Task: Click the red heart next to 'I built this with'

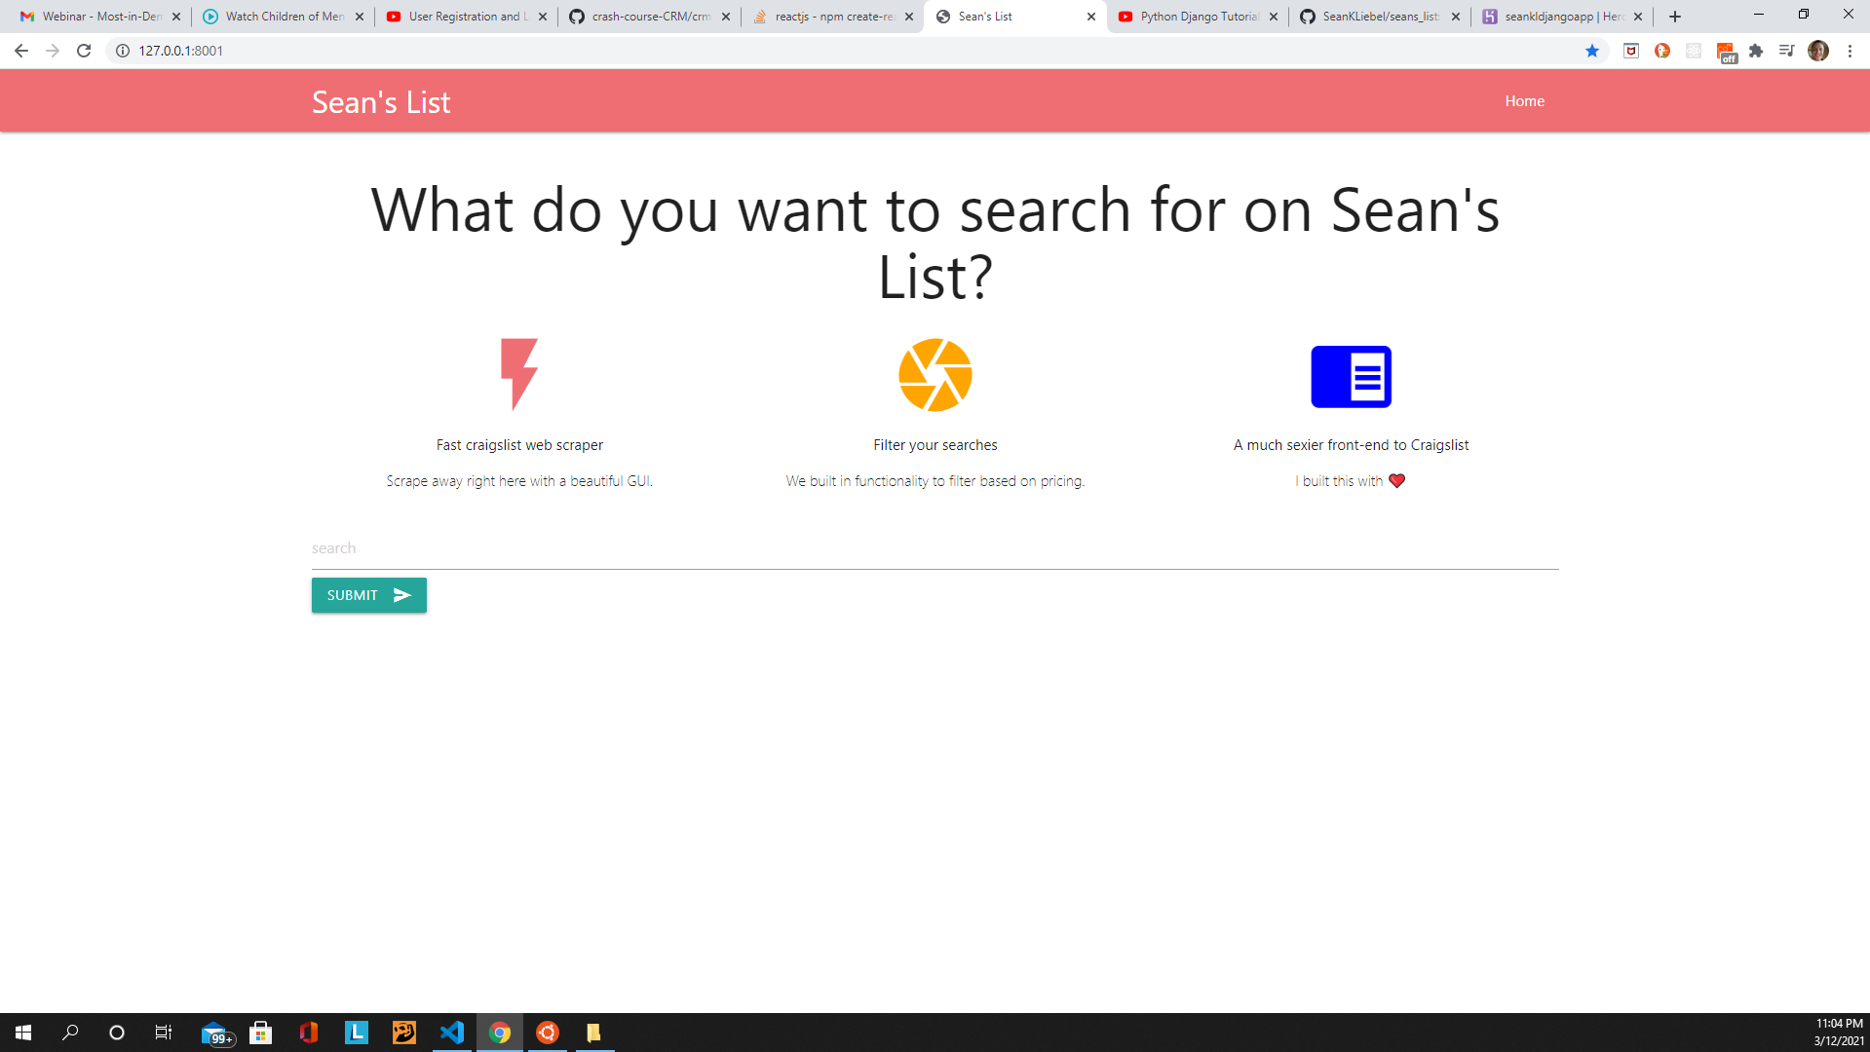Action: 1398,480
